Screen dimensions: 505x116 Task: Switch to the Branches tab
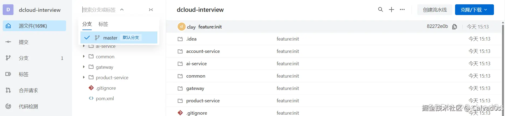(87, 24)
